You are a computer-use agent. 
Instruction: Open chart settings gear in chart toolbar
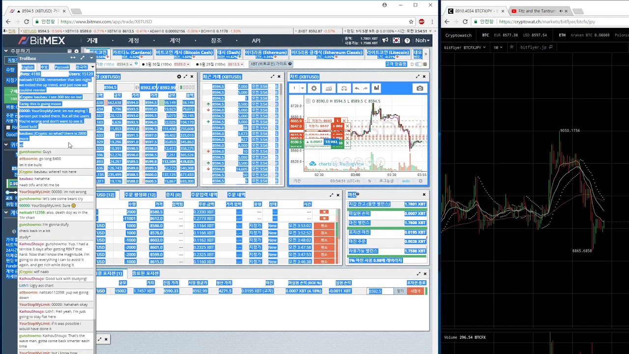(x=314, y=88)
